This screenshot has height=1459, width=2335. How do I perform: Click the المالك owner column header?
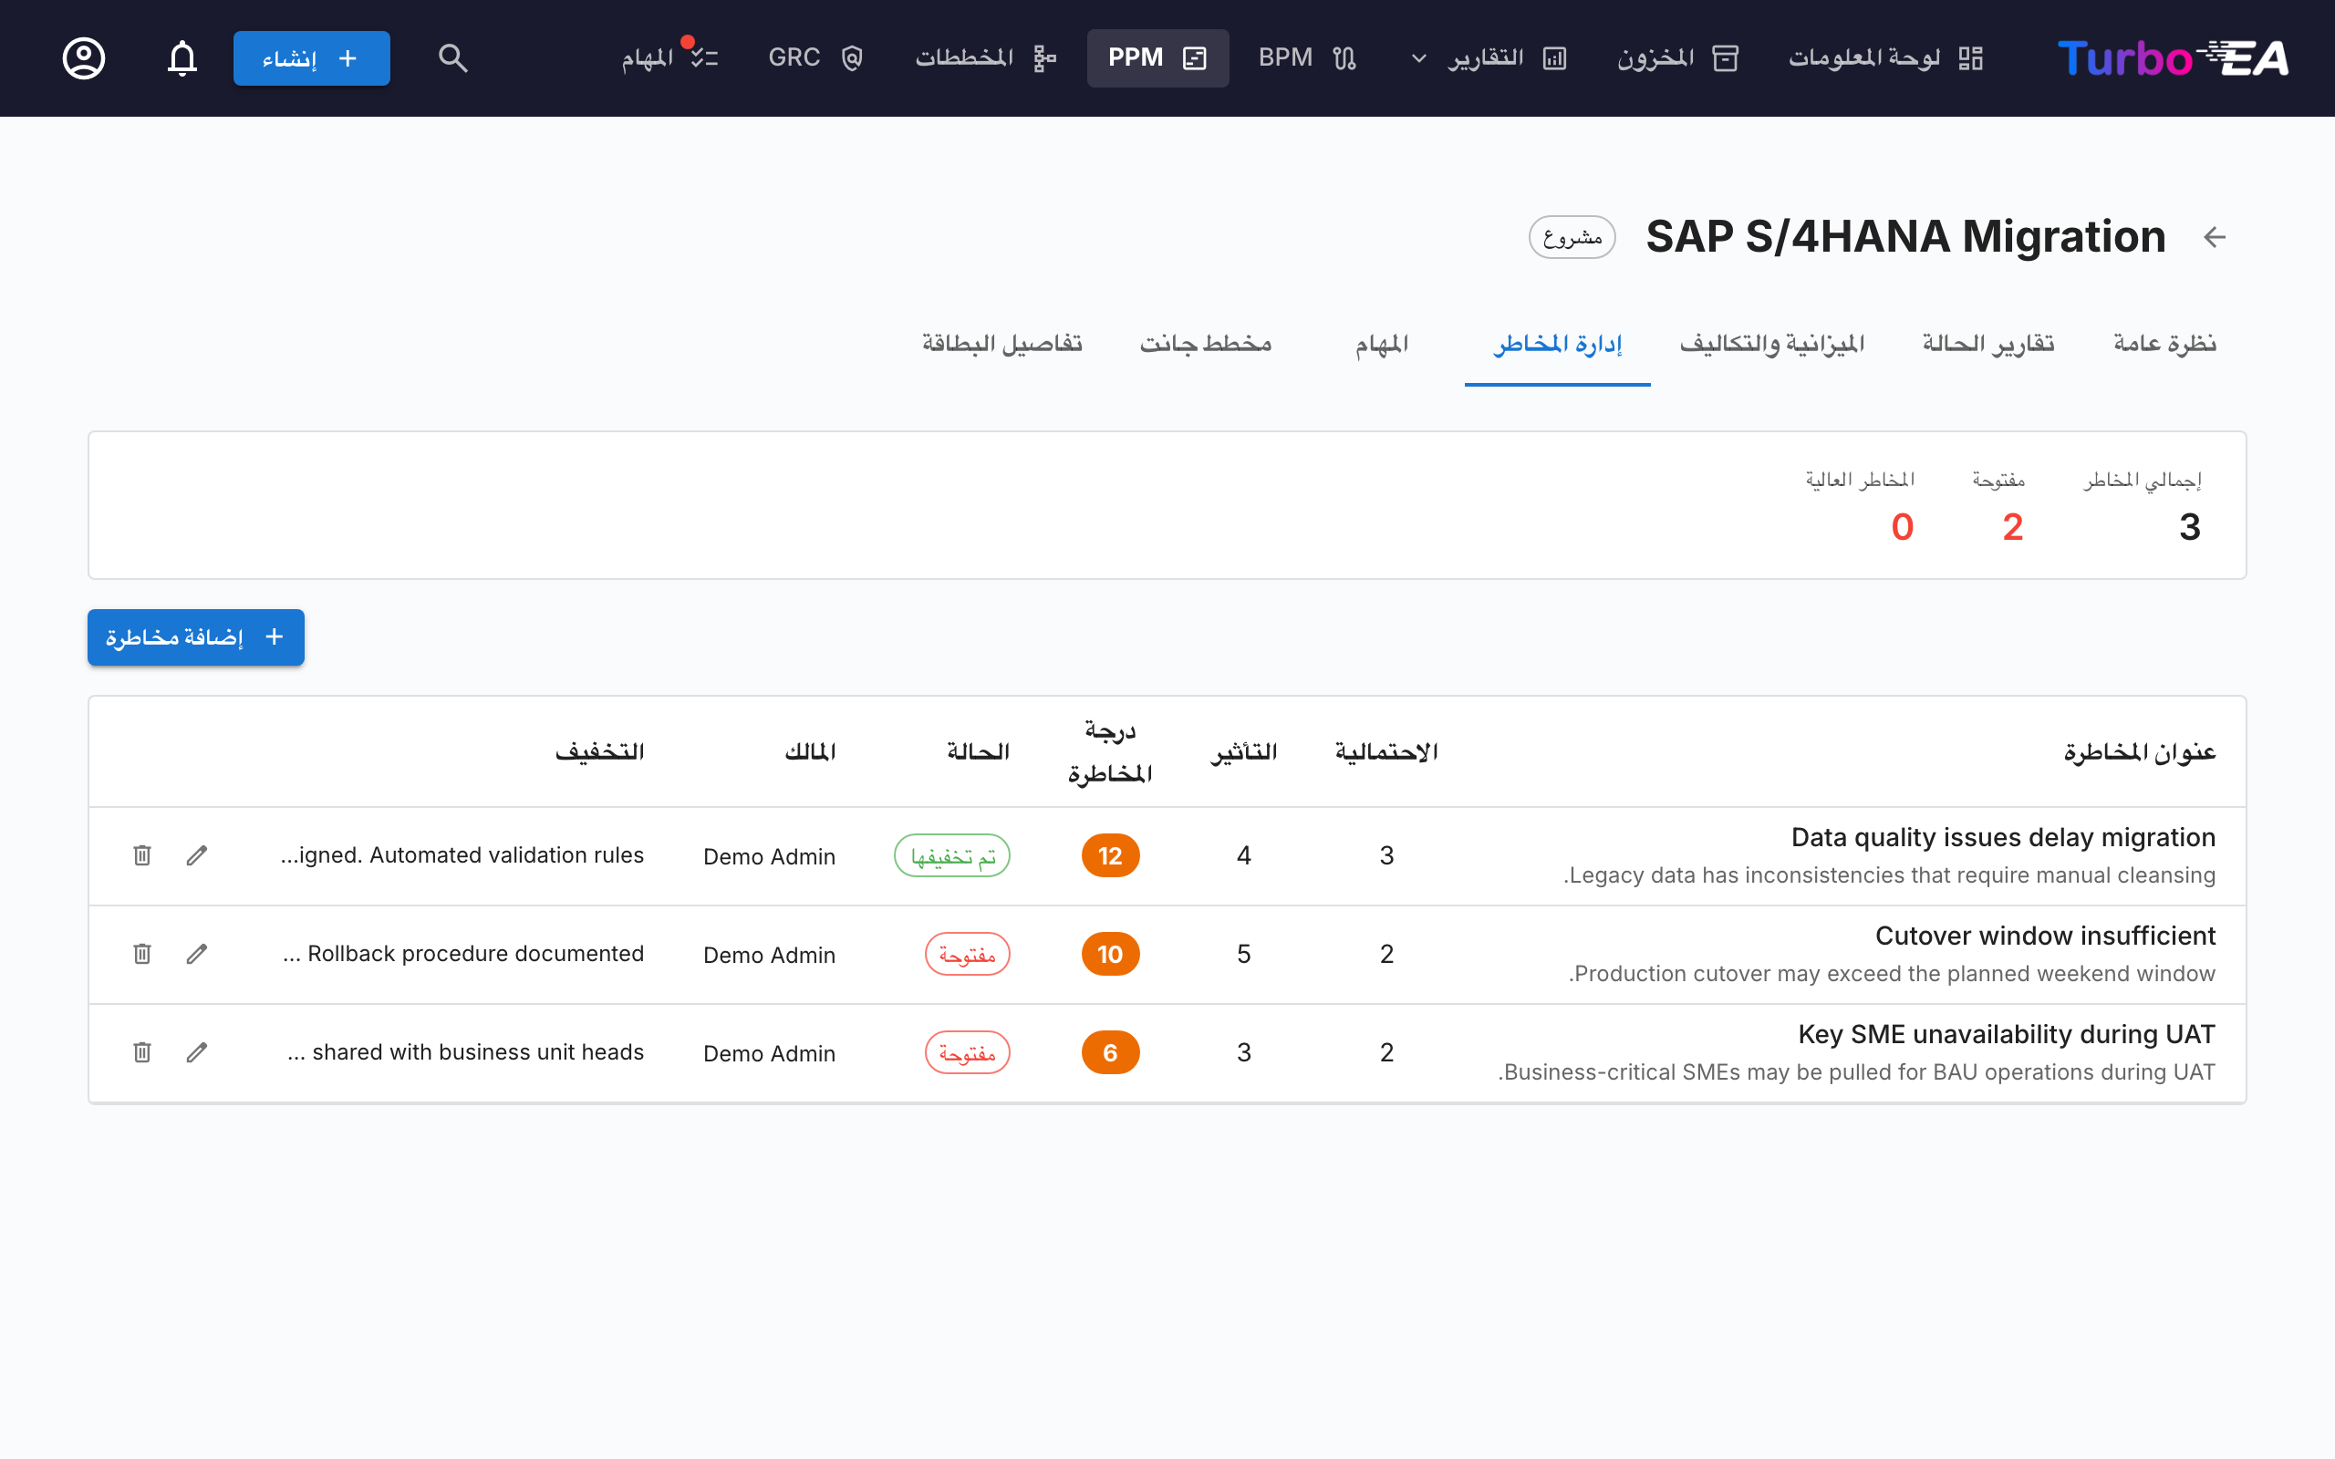tap(811, 751)
